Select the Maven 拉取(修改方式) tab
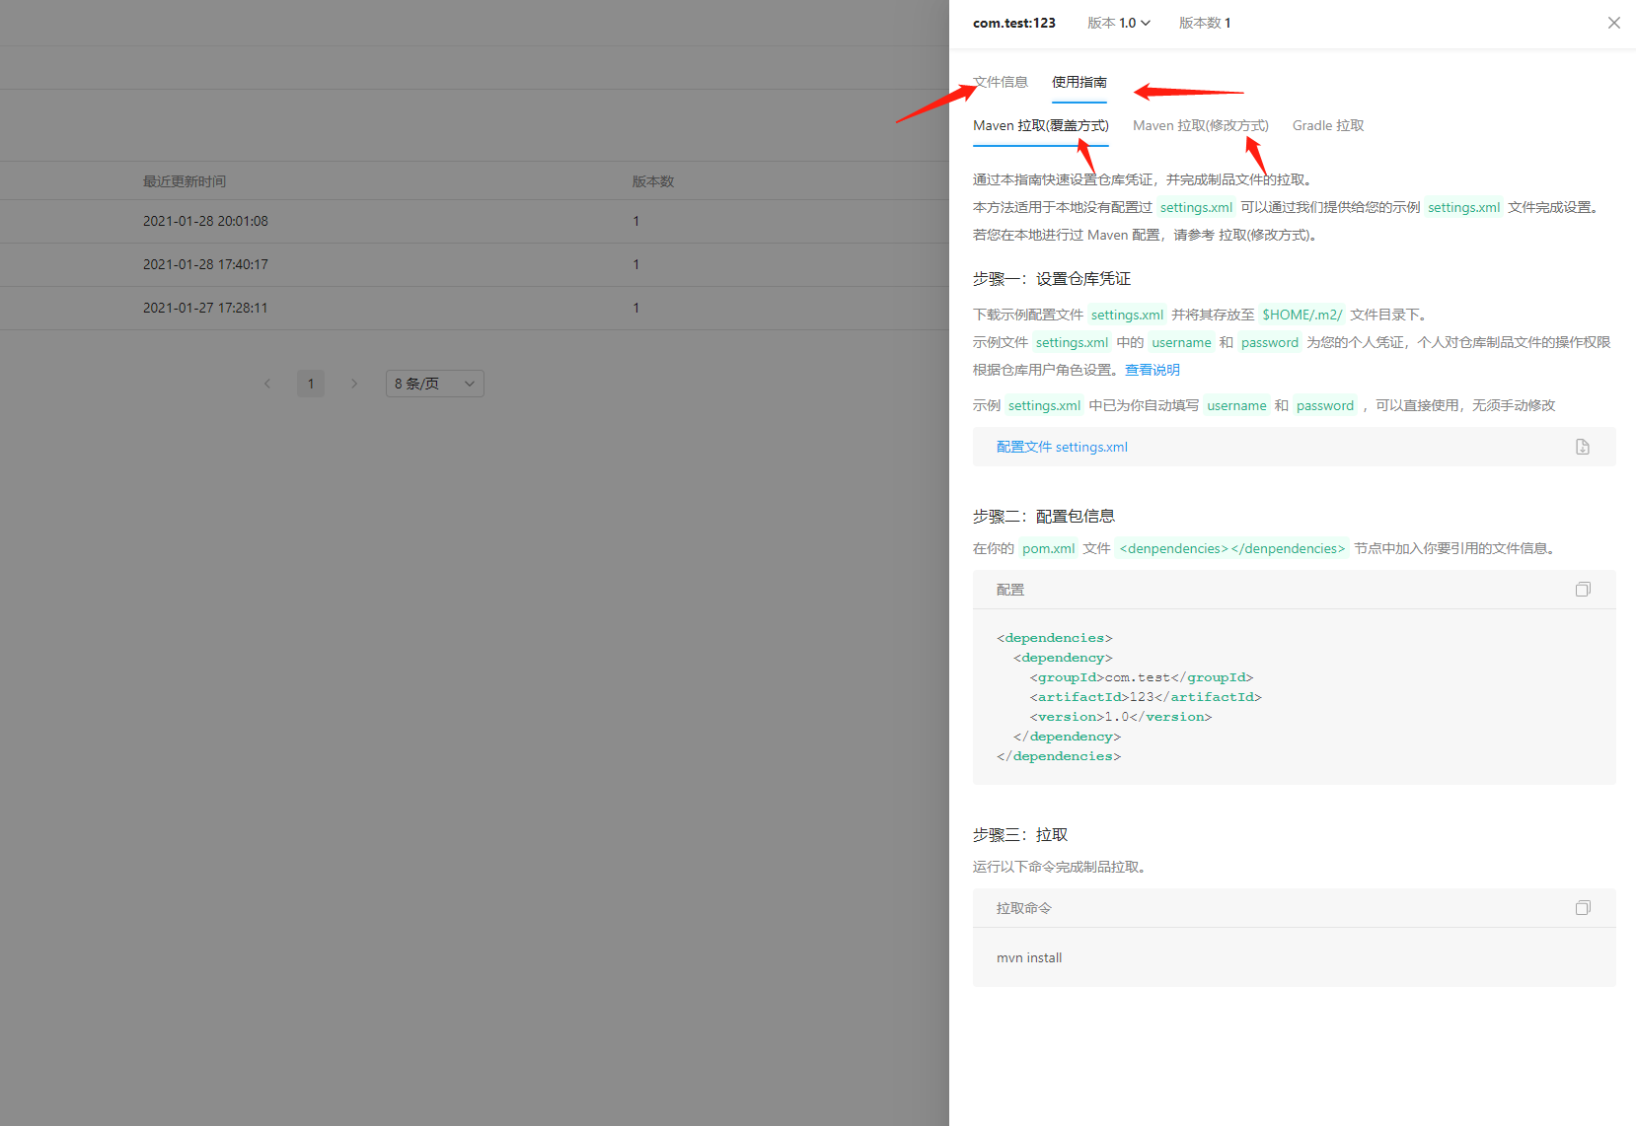The height and width of the screenshot is (1126, 1636). 1200,125
